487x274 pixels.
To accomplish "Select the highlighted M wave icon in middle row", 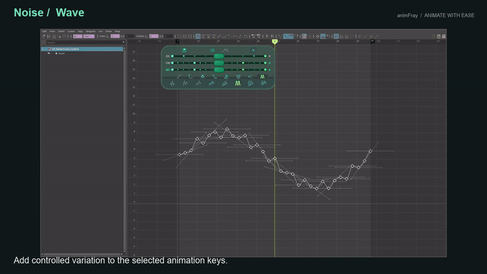I will pyautogui.click(x=262, y=77).
